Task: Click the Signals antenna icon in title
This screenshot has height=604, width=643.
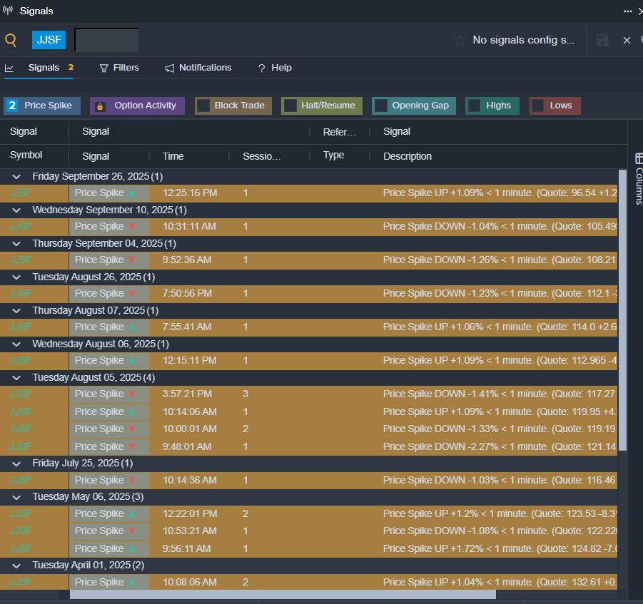Action: pyautogui.click(x=8, y=11)
